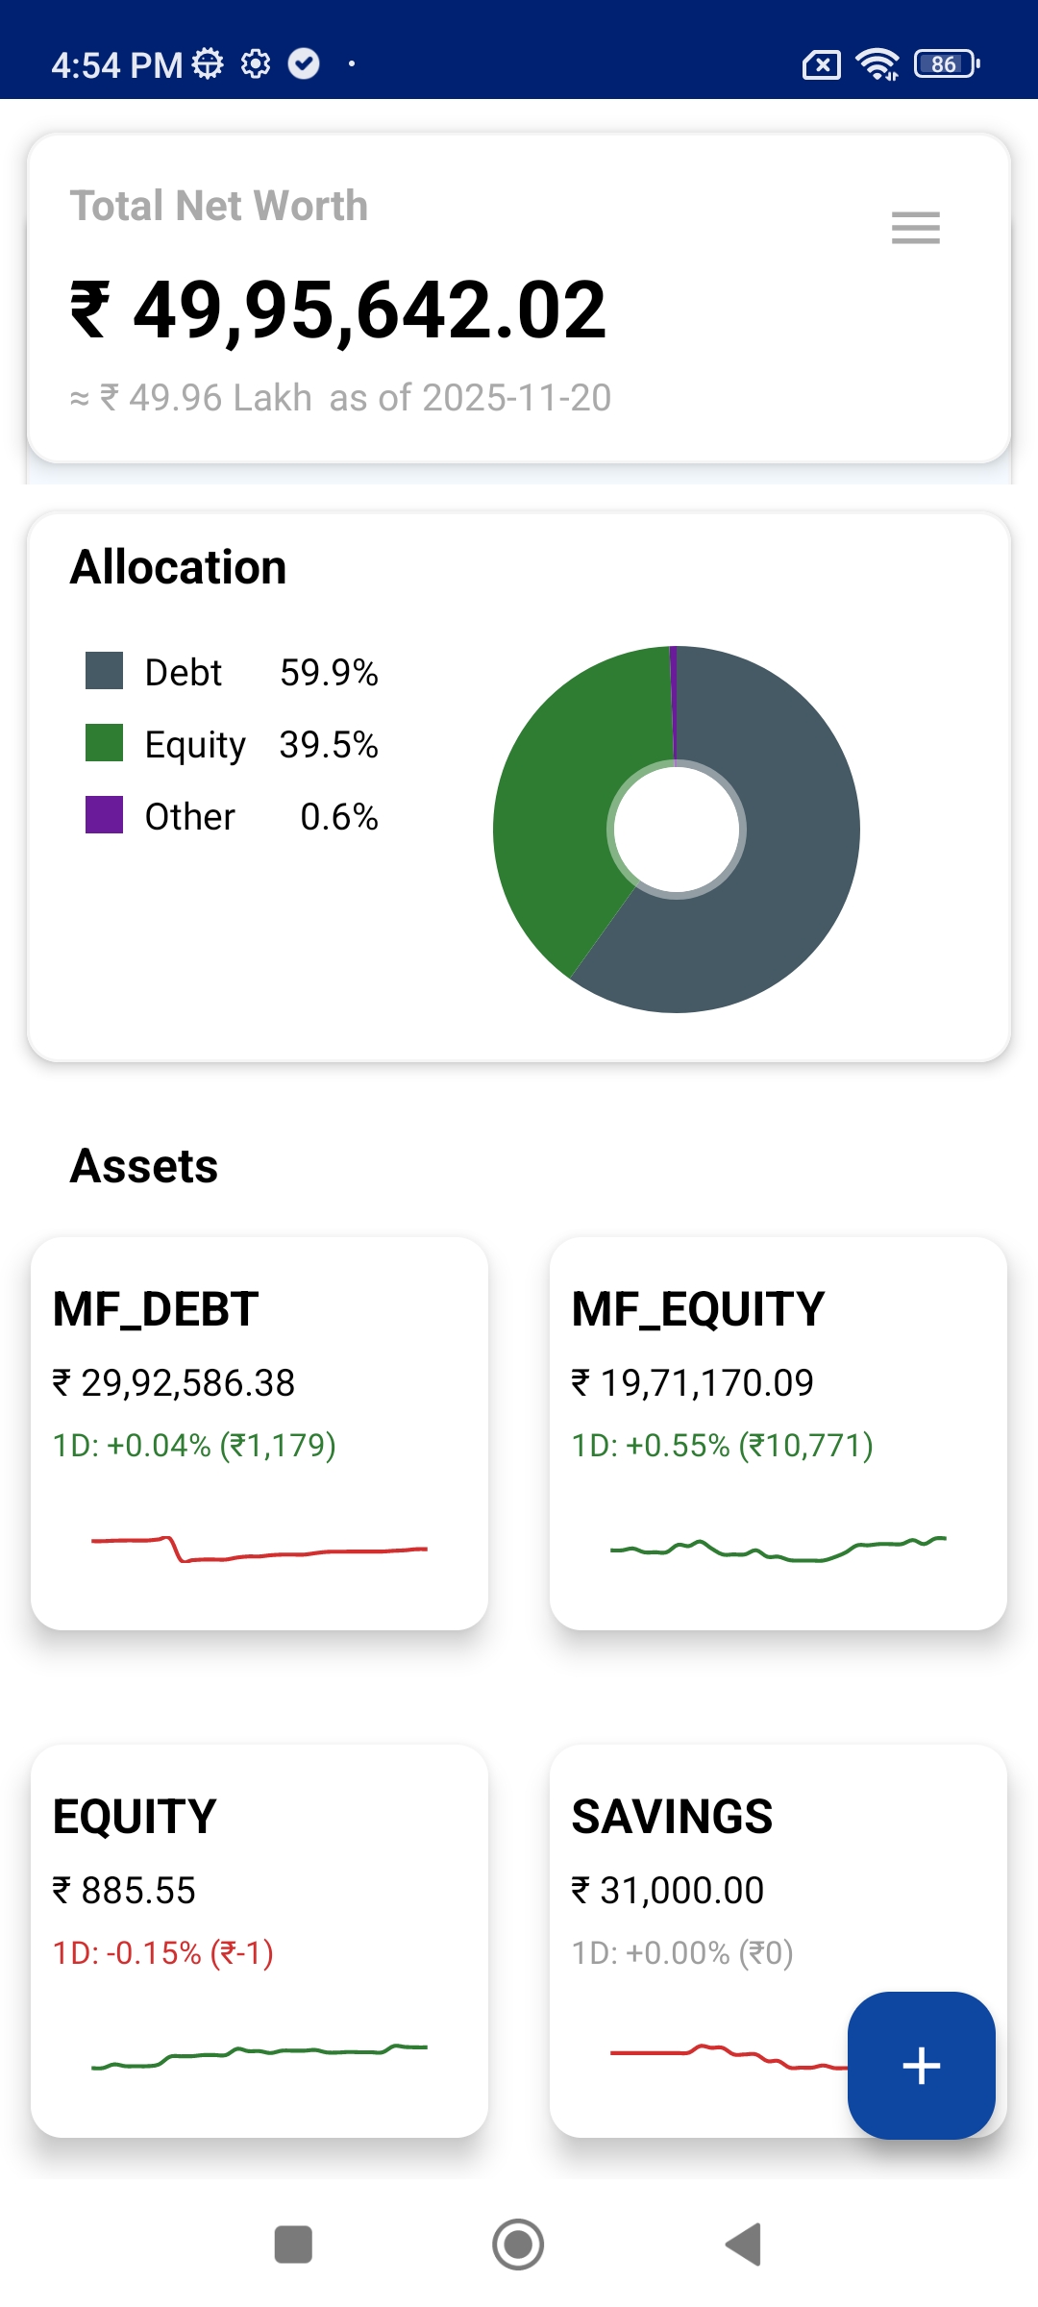Tap the checkmark notification icon in status bar
1038x2307 pixels.
pyautogui.click(x=304, y=64)
